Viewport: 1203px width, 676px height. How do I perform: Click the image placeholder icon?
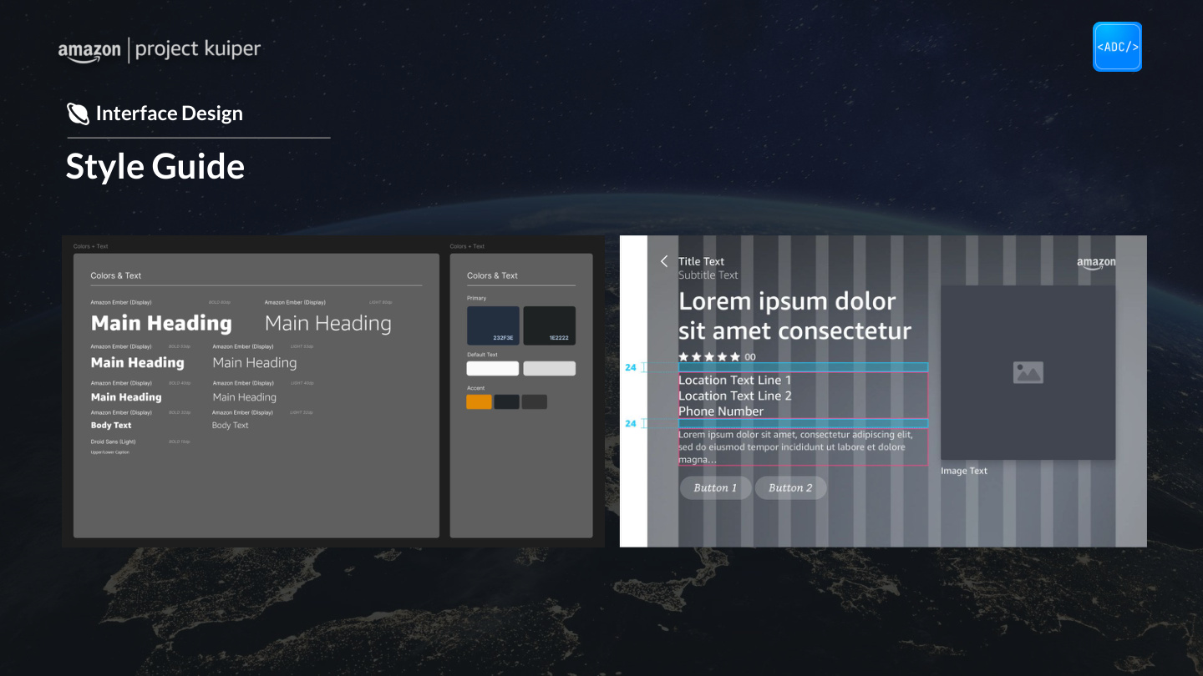point(1028,372)
